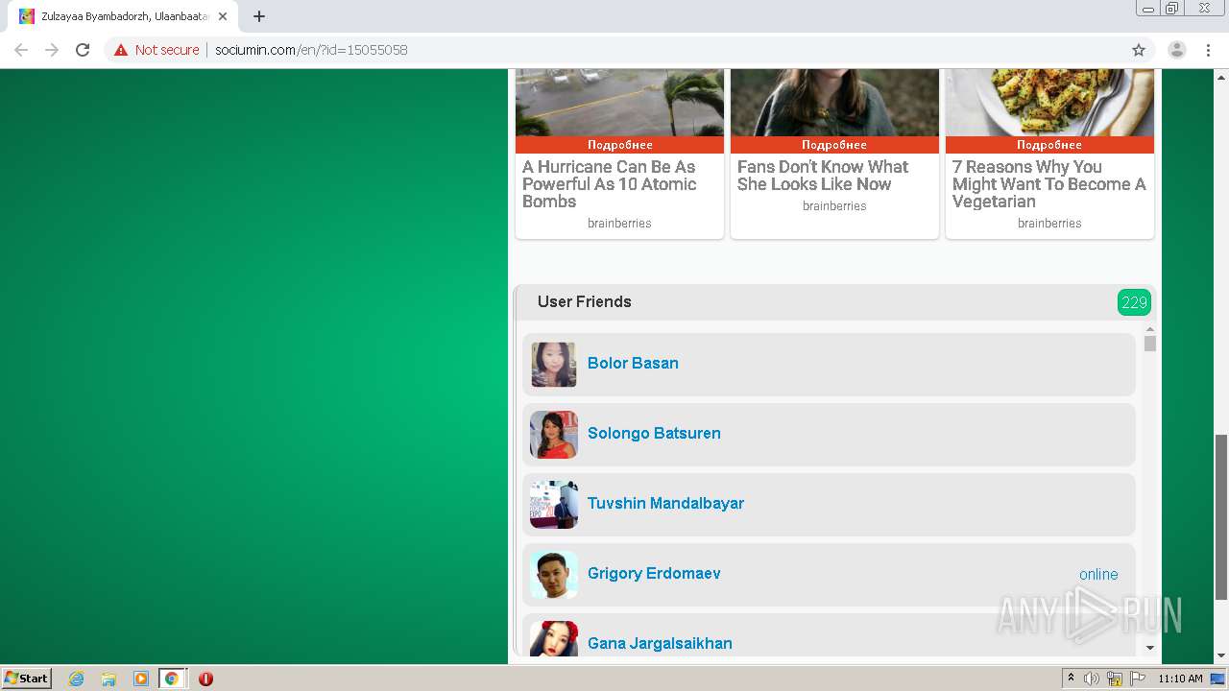Click Gana Jargalsaikhan's avatar photo
Viewport: 1229px width, 691px height.
point(554,639)
